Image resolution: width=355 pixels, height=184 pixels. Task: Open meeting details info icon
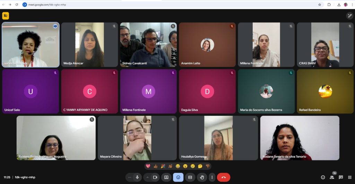pos(323,177)
